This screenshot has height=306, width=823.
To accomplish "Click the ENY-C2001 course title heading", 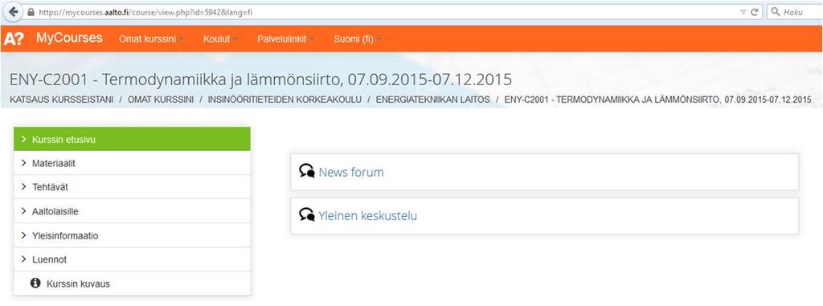I will point(260,80).
